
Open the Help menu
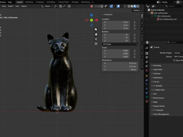click(10, 2)
